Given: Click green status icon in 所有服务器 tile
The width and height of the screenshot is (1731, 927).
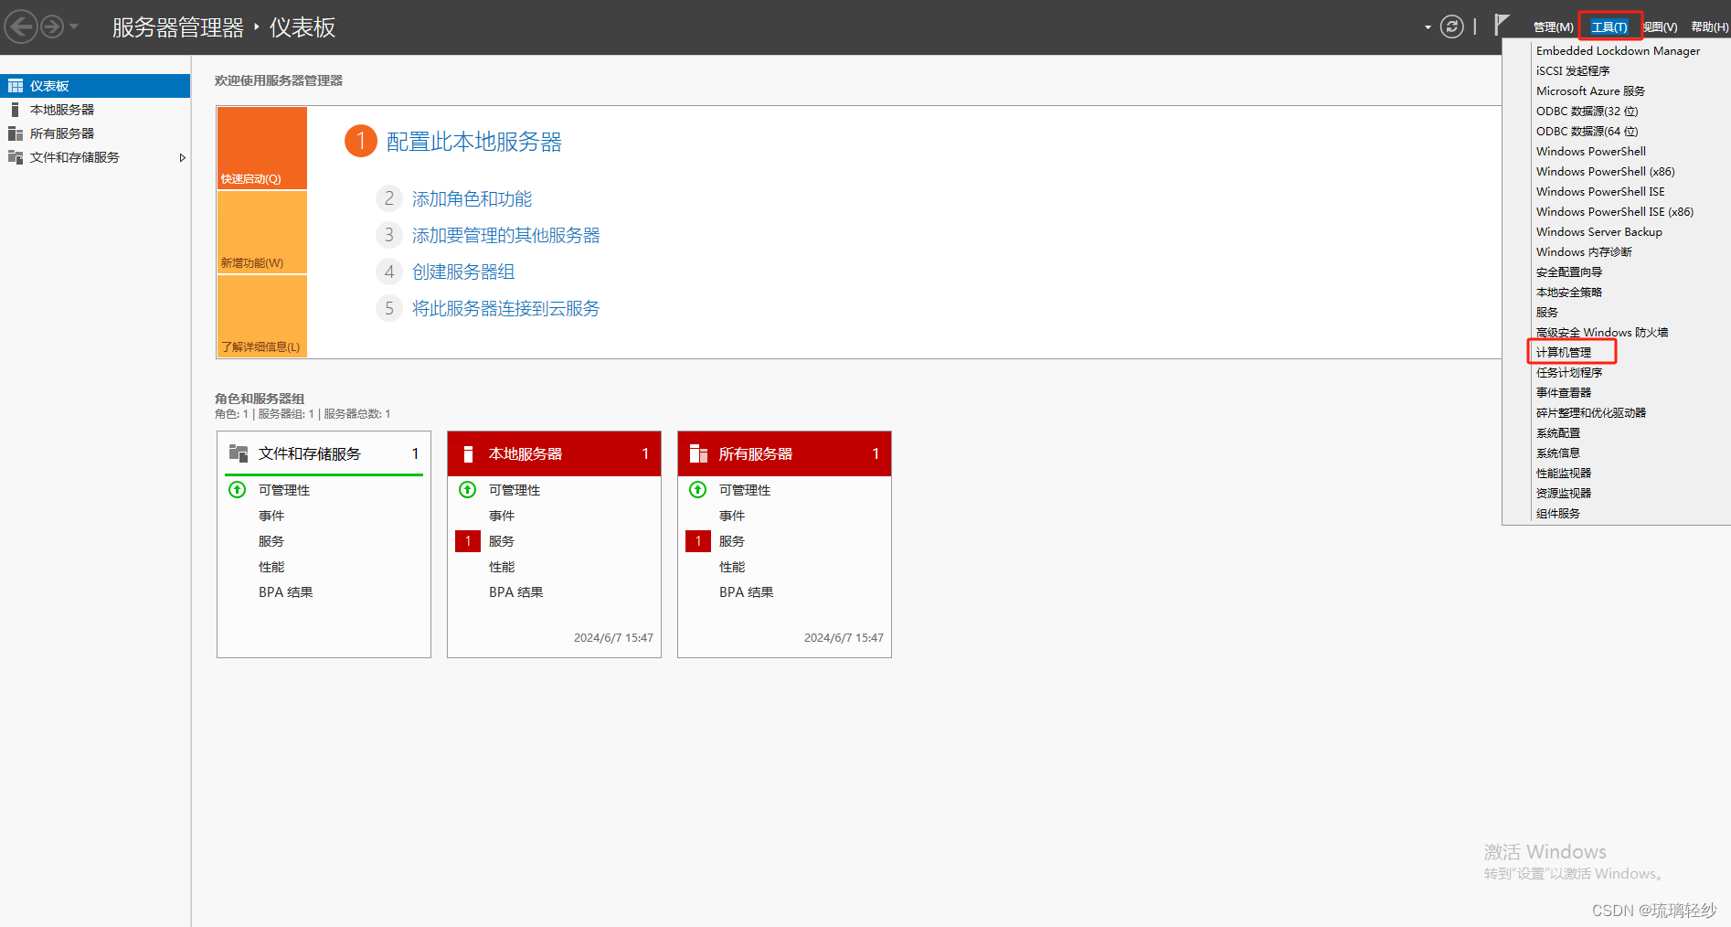Looking at the screenshot, I should pyautogui.click(x=697, y=489).
